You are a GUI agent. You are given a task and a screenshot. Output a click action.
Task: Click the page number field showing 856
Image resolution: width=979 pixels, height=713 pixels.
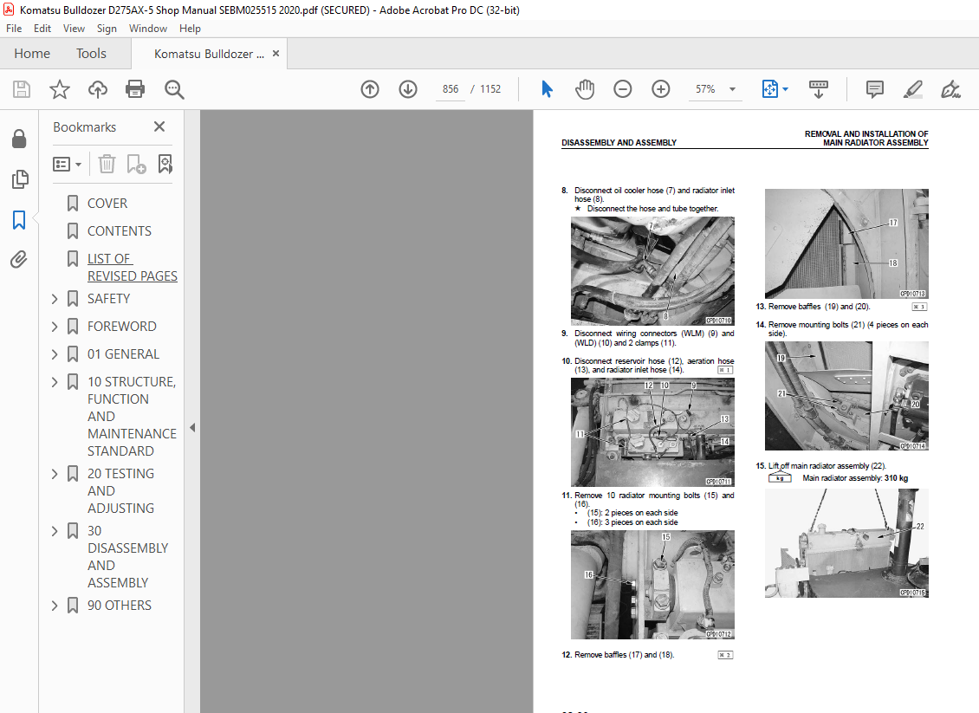point(451,89)
